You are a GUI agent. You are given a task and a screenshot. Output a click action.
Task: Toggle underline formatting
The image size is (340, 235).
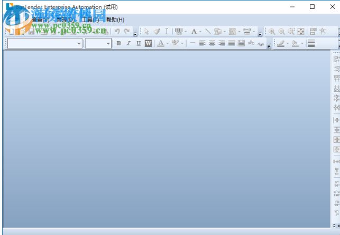click(139, 43)
